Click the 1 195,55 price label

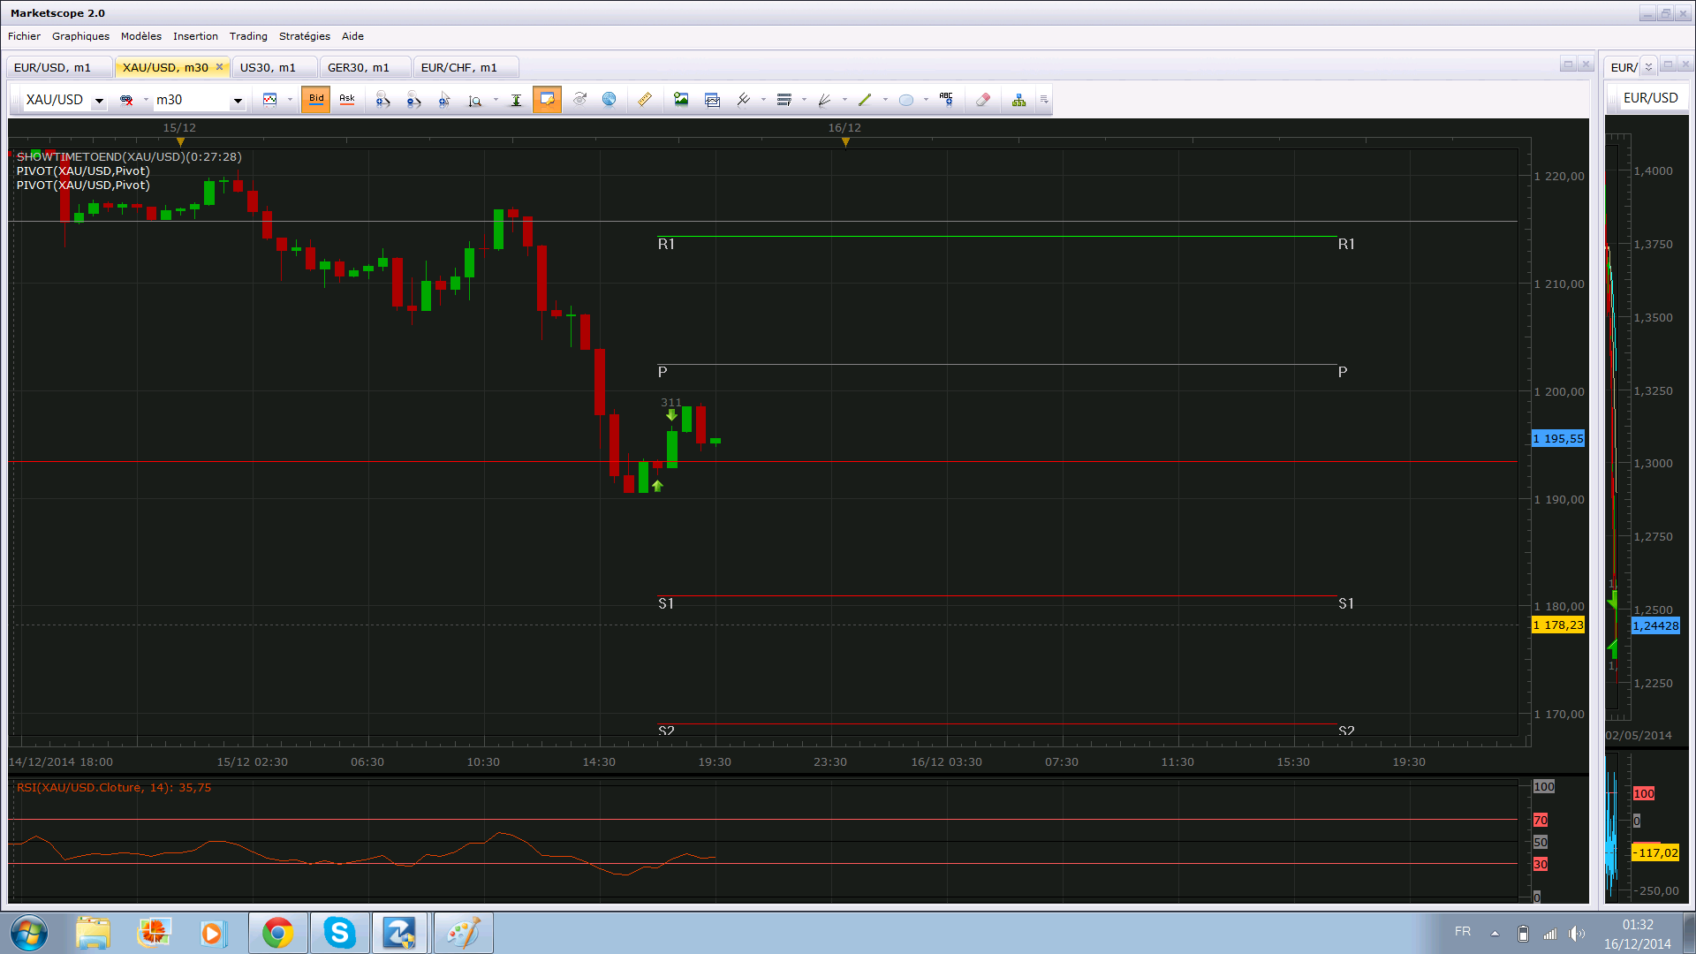click(x=1558, y=439)
